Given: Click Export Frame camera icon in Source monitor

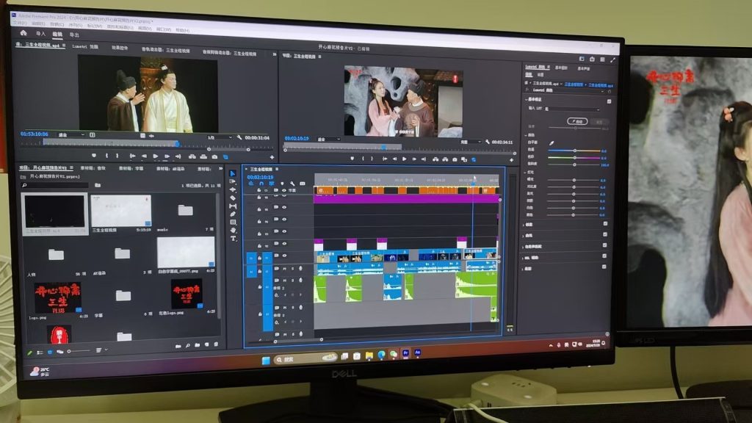Looking at the screenshot, I should [215, 157].
